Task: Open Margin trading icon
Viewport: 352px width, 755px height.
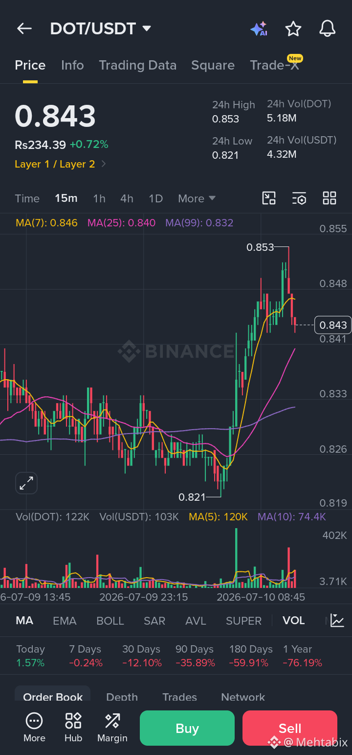Action: 112,728
